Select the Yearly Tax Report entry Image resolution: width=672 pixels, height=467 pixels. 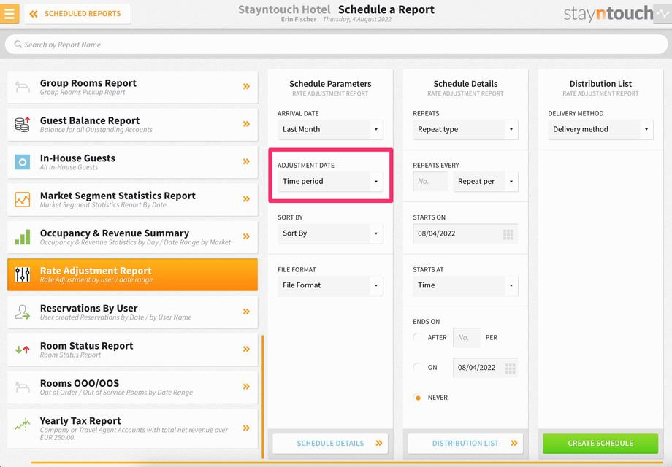click(132, 428)
